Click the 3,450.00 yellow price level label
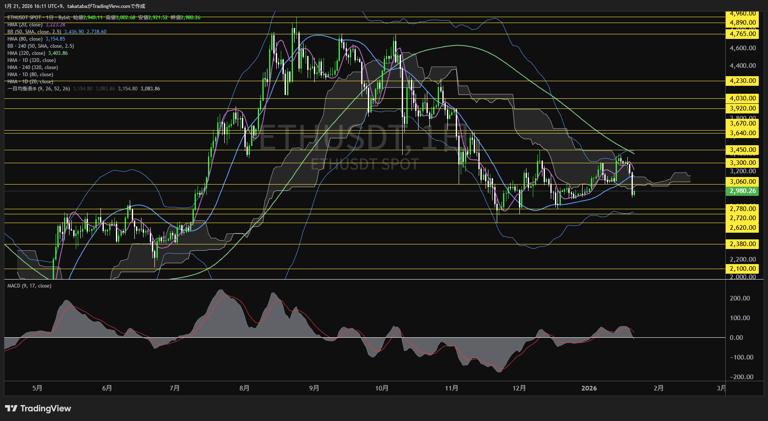This screenshot has width=768, height=421. 742,150
